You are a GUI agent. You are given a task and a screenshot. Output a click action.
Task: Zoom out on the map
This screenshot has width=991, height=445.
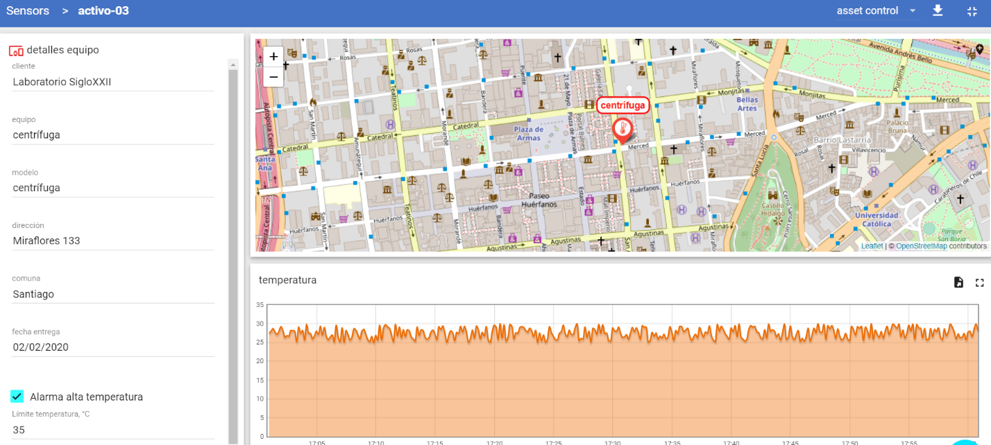(273, 76)
